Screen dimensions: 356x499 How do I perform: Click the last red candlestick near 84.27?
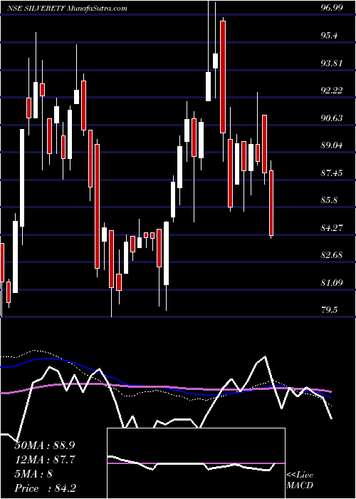click(x=271, y=203)
